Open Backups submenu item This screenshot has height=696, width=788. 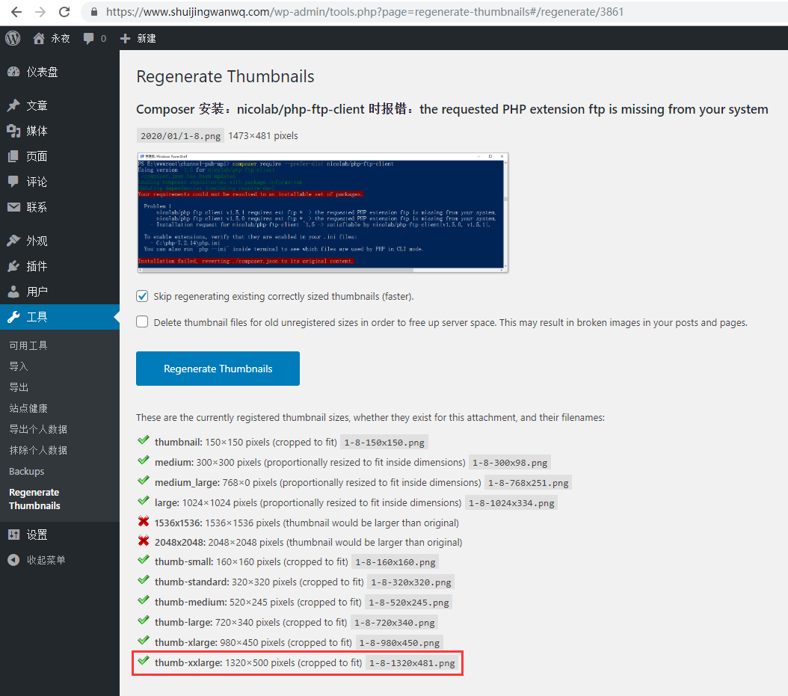click(x=27, y=472)
